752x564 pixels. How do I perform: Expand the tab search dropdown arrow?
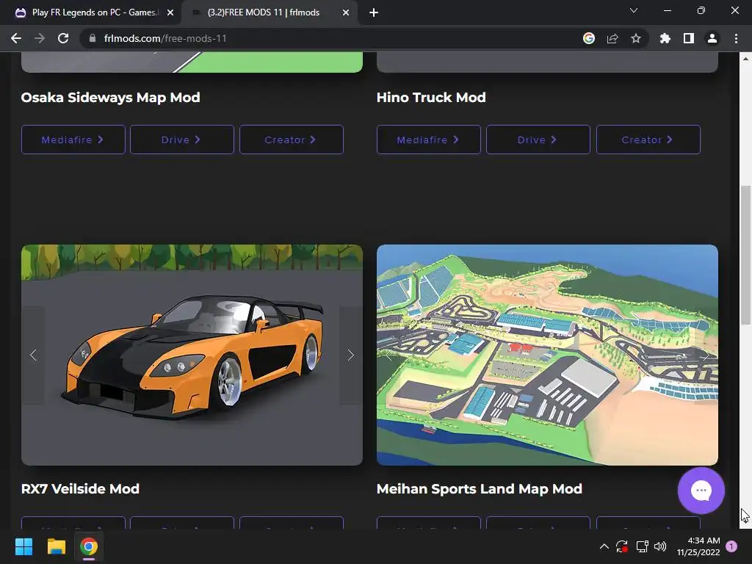[x=634, y=10]
